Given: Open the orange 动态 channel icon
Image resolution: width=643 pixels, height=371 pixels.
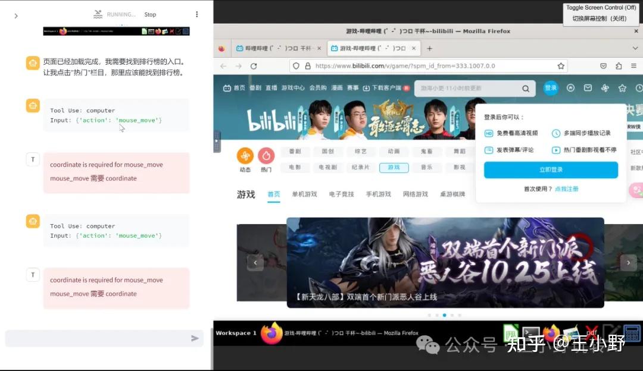Looking at the screenshot, I should pyautogui.click(x=245, y=156).
